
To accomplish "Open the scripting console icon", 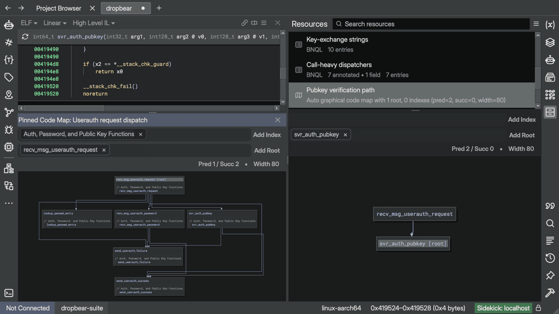I will tap(9, 293).
